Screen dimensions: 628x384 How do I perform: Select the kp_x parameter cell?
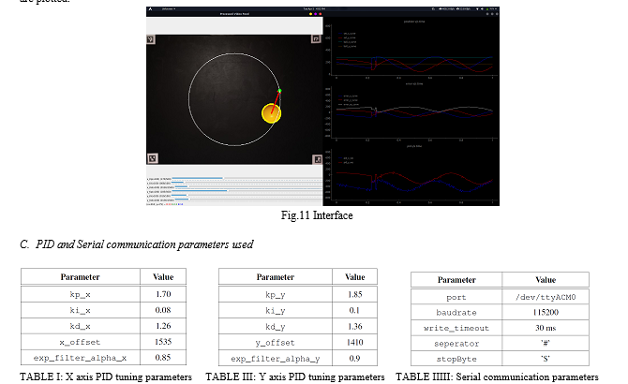point(80,294)
